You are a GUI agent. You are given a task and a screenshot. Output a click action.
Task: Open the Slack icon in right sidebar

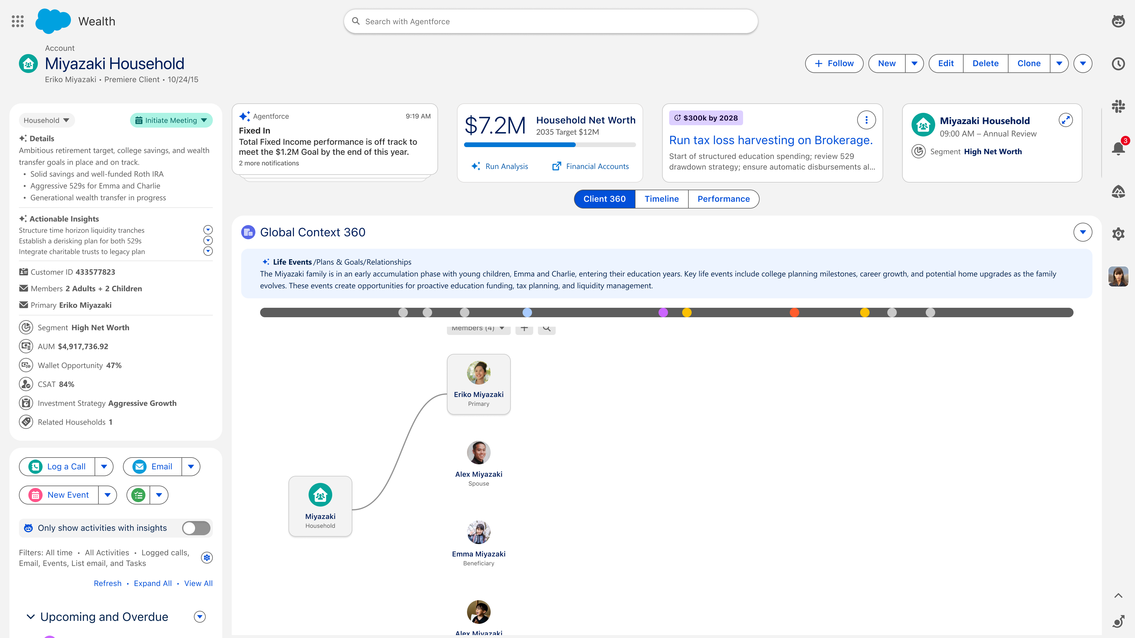[x=1118, y=106]
